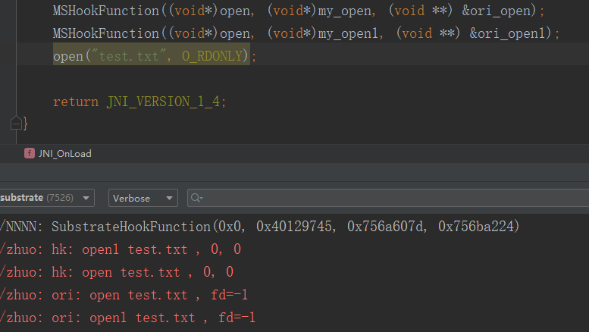This screenshot has width=589, height=332.
Task: Select the 'ori: open test.txt' log entry
Action: coord(124,295)
